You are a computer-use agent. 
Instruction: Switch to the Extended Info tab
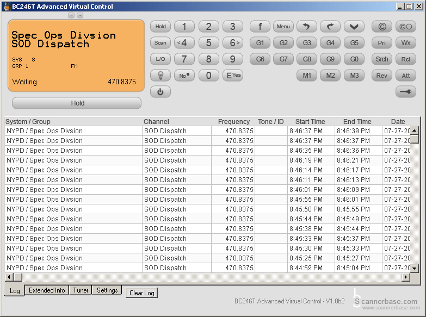point(47,290)
